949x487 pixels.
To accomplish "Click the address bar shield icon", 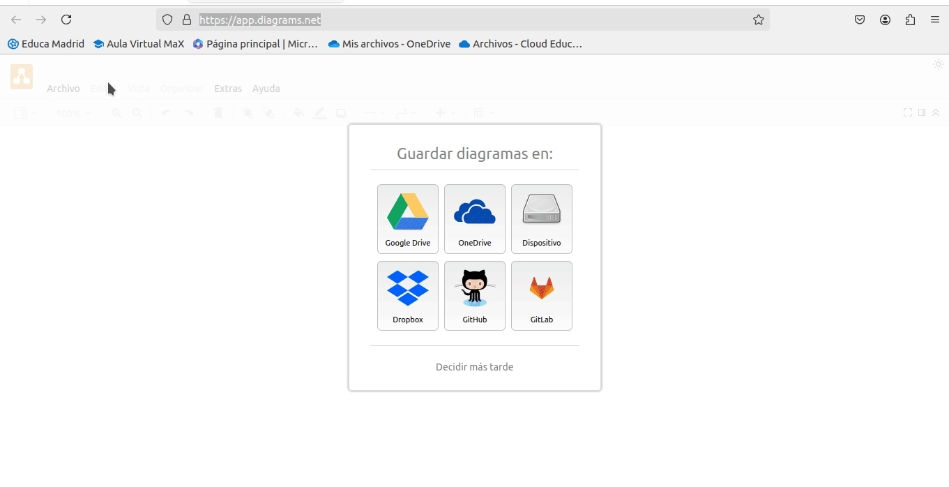I will click(167, 20).
